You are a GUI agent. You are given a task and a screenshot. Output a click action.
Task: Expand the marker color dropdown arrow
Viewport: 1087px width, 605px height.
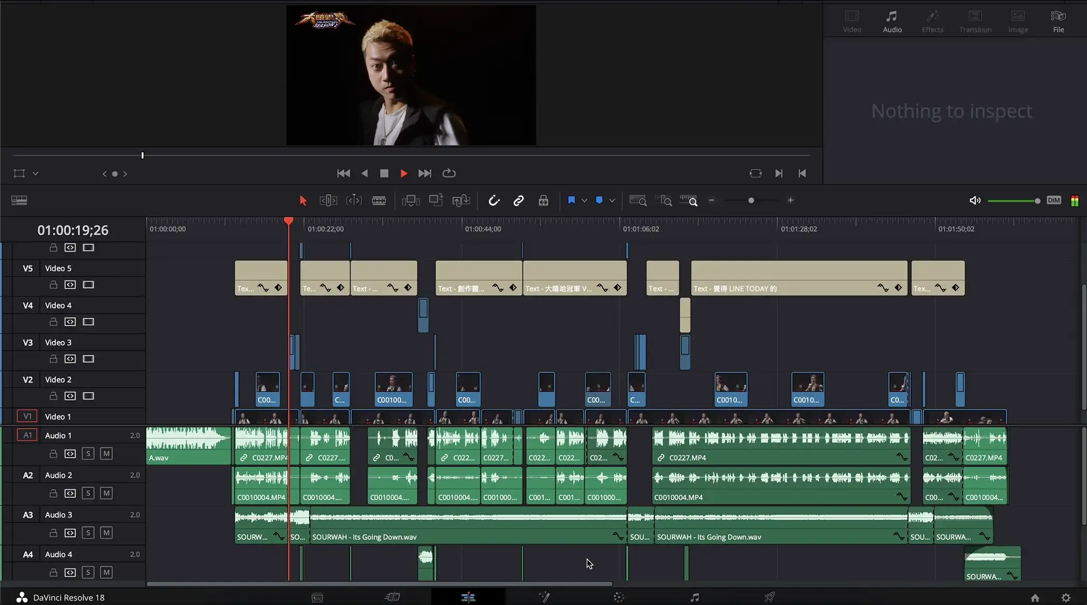point(612,201)
